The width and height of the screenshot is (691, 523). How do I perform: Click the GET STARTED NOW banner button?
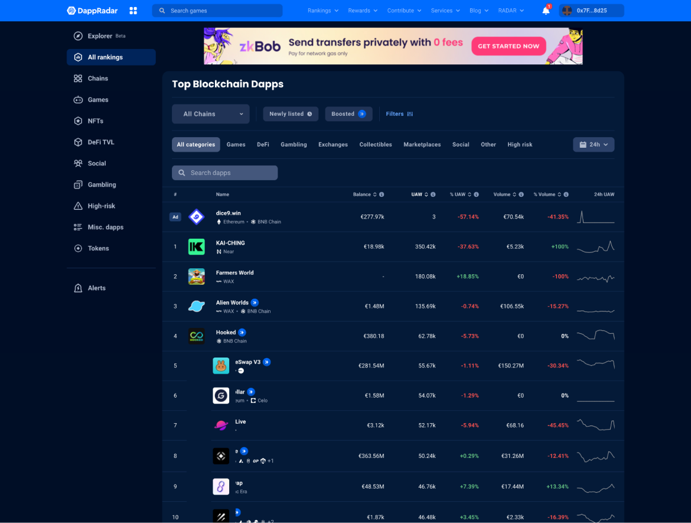pyautogui.click(x=509, y=46)
